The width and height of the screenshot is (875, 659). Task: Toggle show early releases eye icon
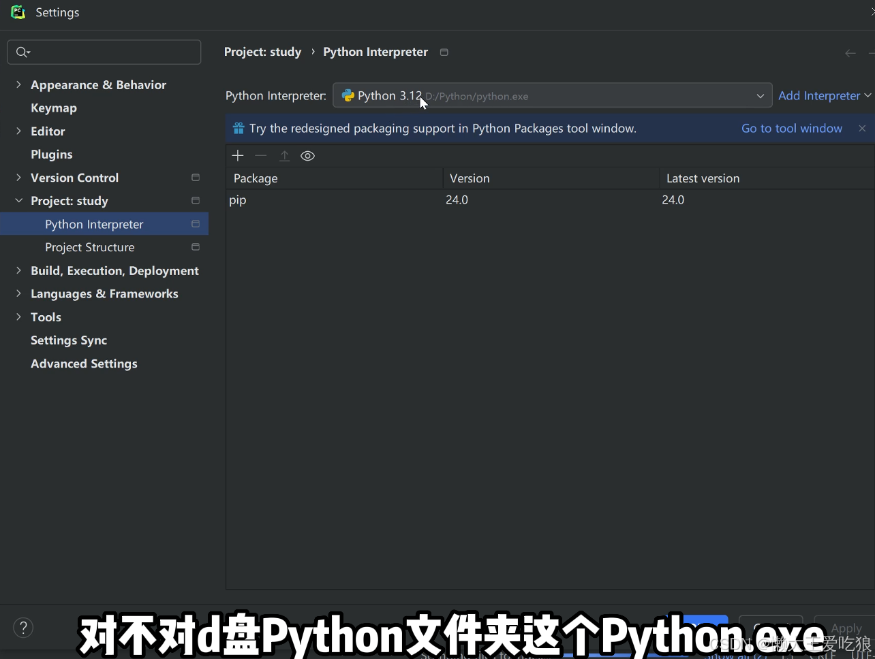tap(307, 156)
